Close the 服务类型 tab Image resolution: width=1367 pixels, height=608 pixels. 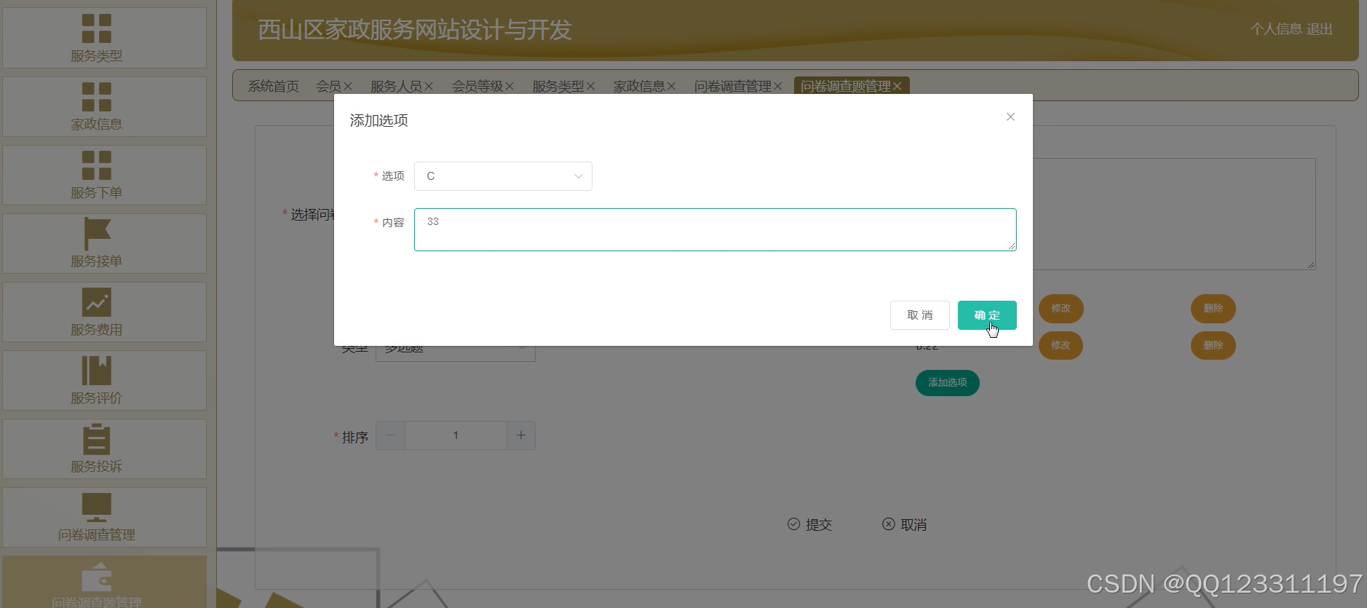tap(590, 87)
